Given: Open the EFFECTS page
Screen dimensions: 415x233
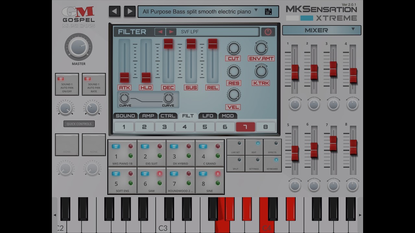Looking at the screenshot, I should [x=272, y=147].
